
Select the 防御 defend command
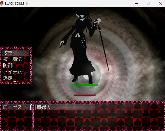click(x=8, y=65)
